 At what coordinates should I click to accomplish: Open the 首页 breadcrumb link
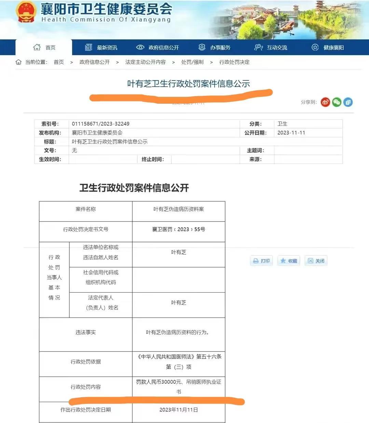point(58,62)
